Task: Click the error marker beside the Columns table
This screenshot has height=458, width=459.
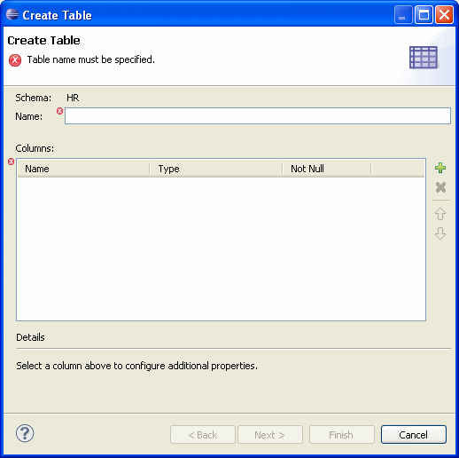Action: 11,162
